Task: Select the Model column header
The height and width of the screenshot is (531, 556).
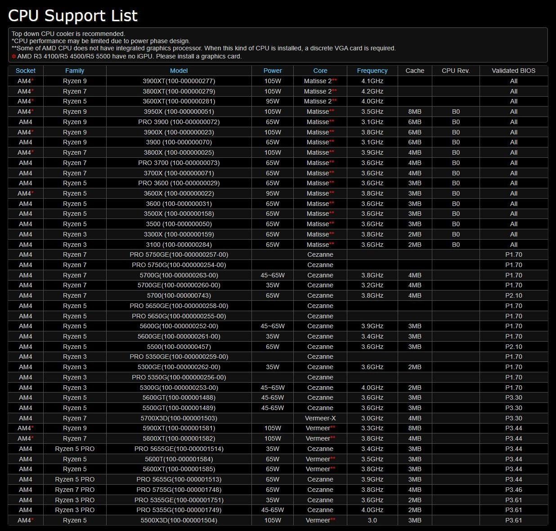Action: 179,71
